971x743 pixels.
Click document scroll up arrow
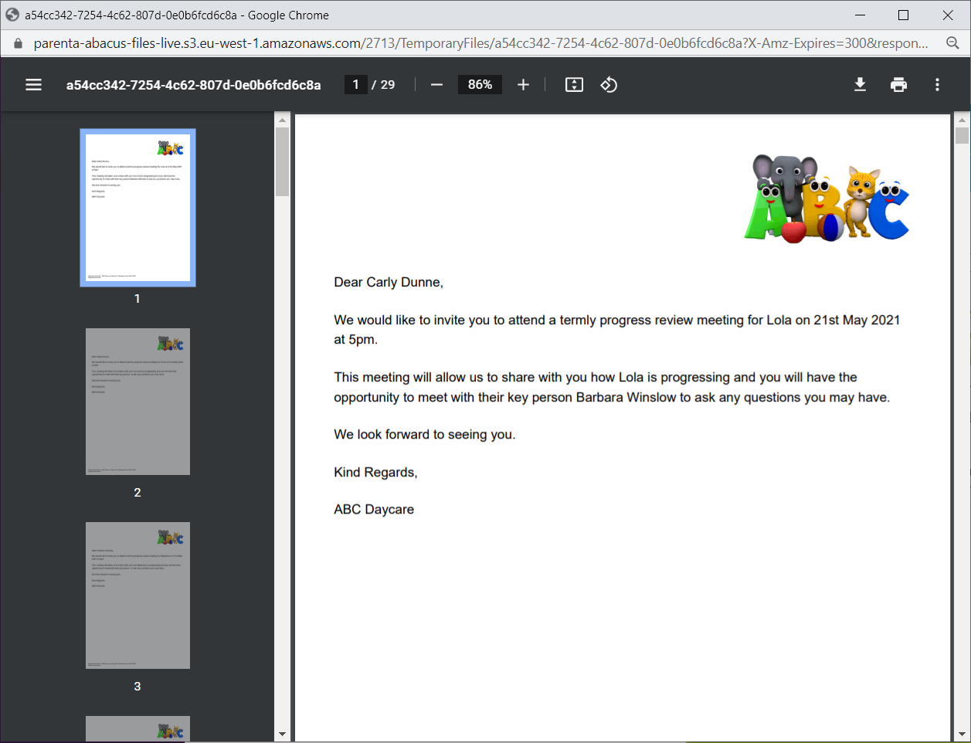[962, 120]
